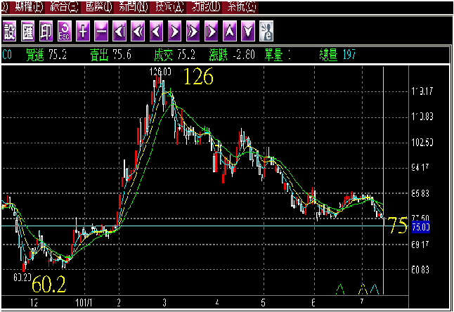Viewport: 454px width, 312px height.
Task: Open the 國際 menu
Action: (96, 6)
